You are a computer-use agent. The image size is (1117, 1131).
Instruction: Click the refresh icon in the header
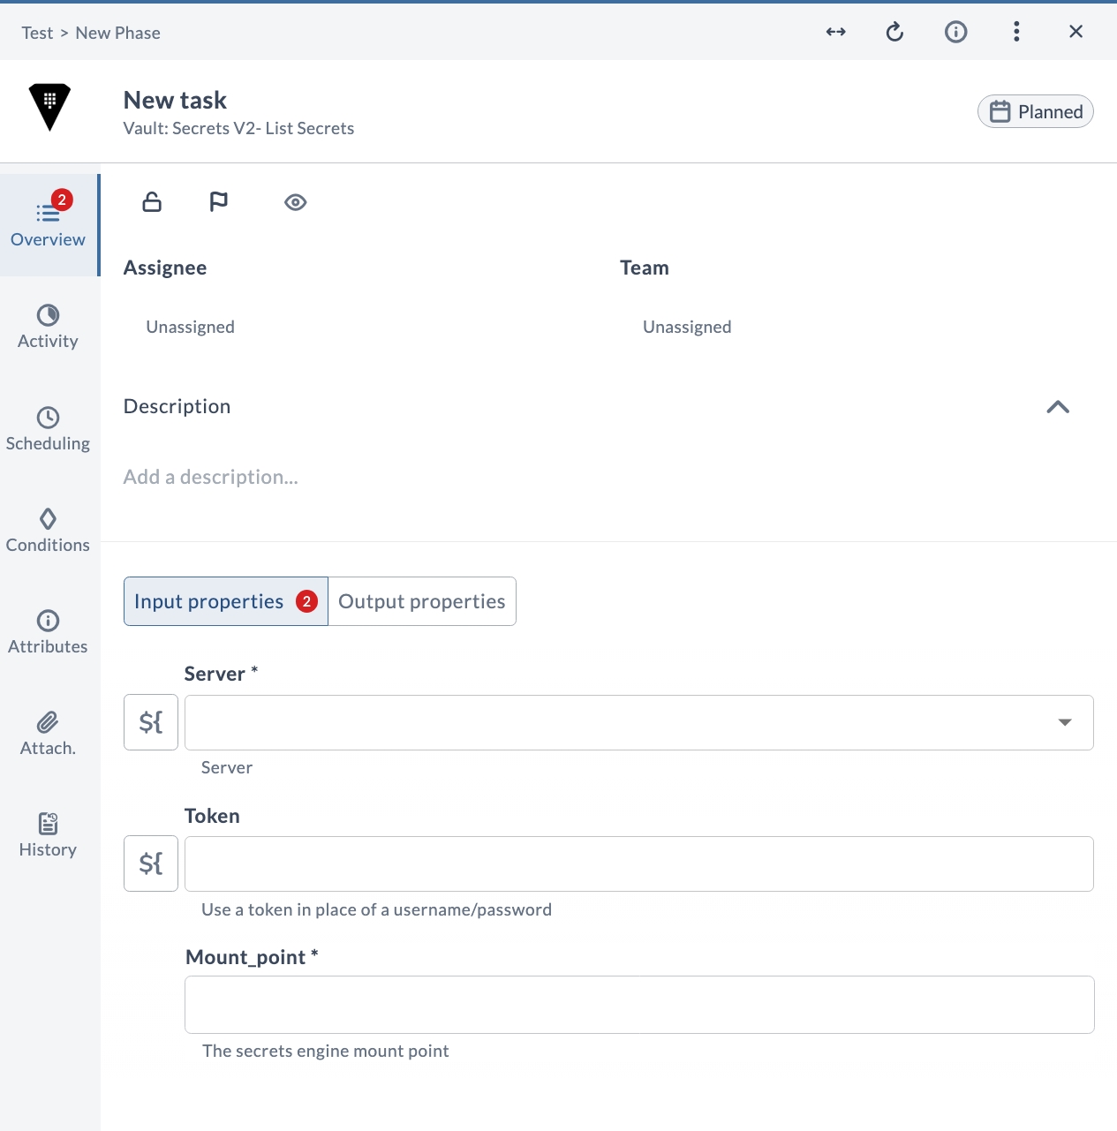(x=895, y=32)
